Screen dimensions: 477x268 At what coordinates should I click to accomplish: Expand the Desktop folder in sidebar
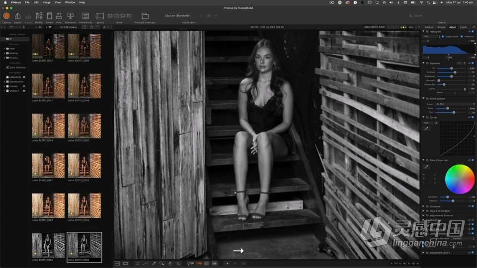[x=4, y=53]
